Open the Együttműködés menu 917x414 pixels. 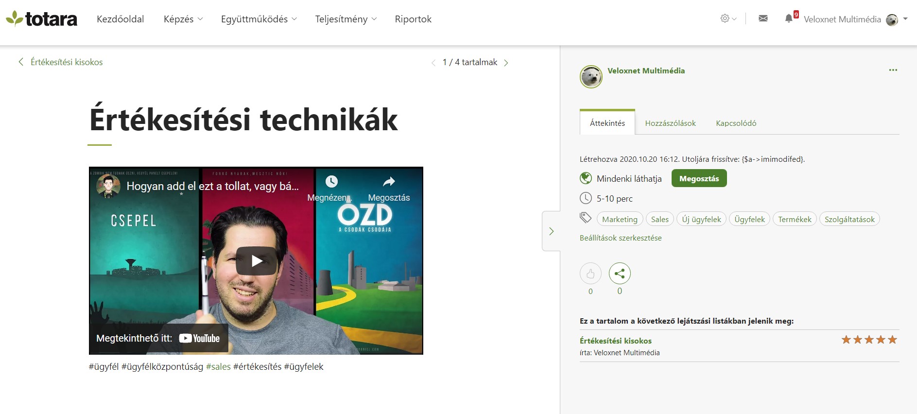[x=259, y=19]
